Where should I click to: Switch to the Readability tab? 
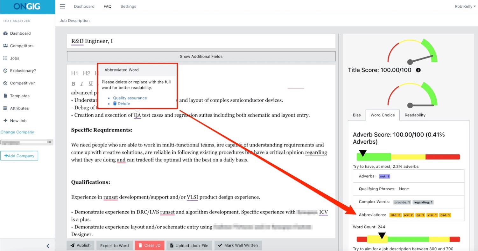pos(415,115)
